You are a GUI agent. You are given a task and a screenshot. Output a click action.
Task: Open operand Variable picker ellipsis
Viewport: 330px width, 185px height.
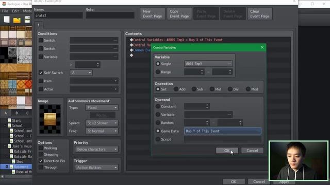[x=229, y=115]
